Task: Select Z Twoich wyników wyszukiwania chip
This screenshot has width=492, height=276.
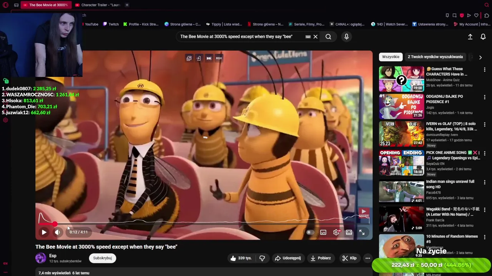Action: click(435, 57)
